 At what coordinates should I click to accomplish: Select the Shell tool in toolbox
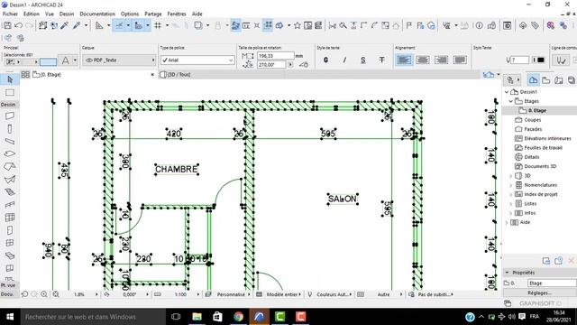point(10,180)
